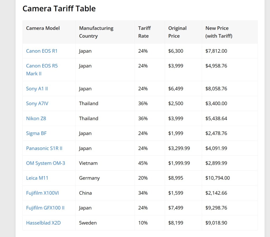Screen dimensions: 270x237
Task: Click the Camera Tariff Table heading
Action: tap(59, 9)
